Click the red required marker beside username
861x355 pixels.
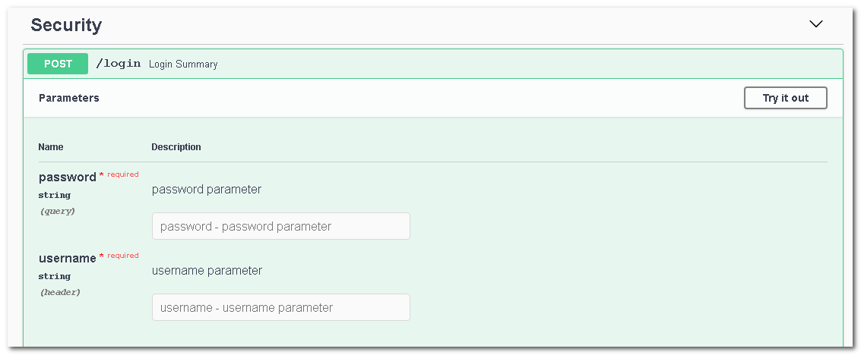122,256
